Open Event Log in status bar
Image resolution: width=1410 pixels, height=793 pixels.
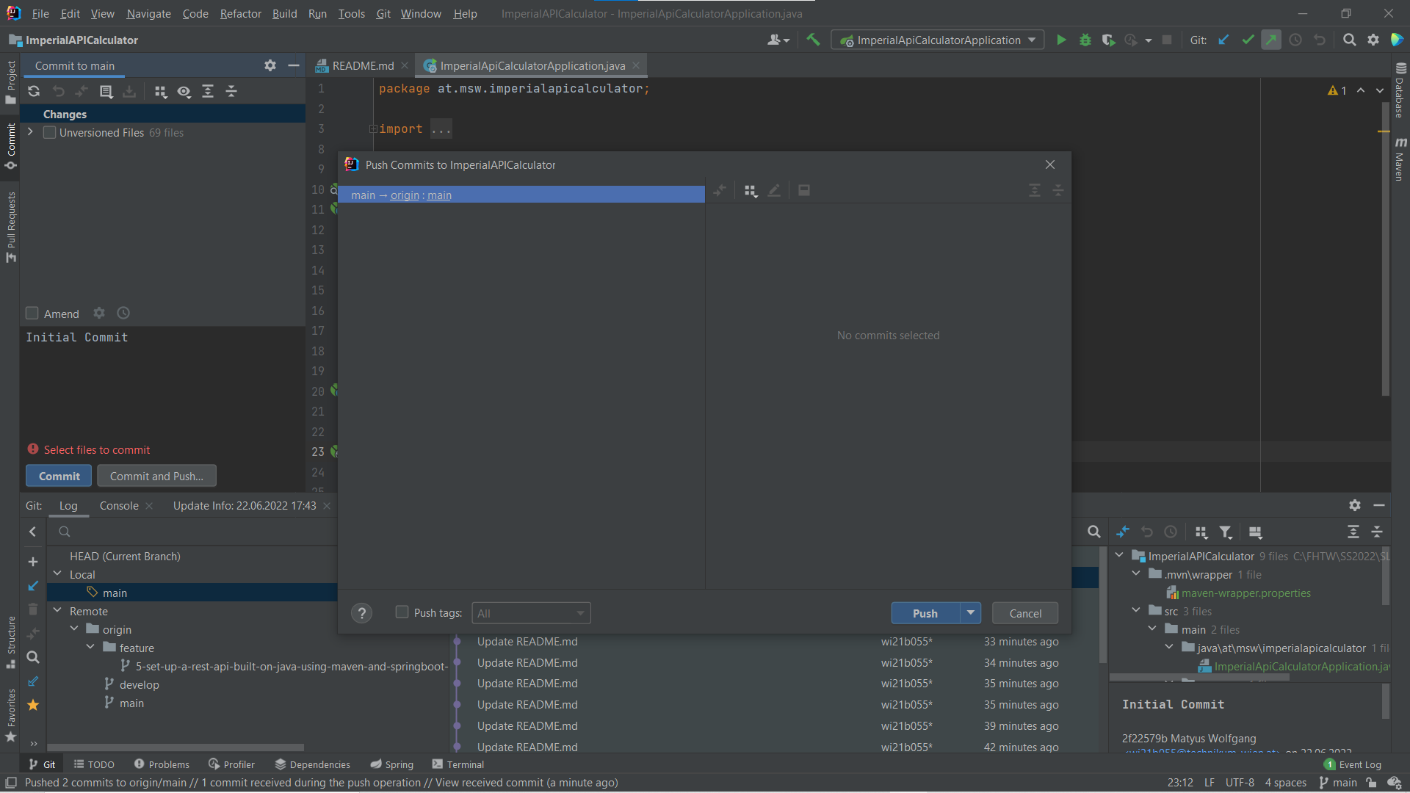pos(1353,764)
